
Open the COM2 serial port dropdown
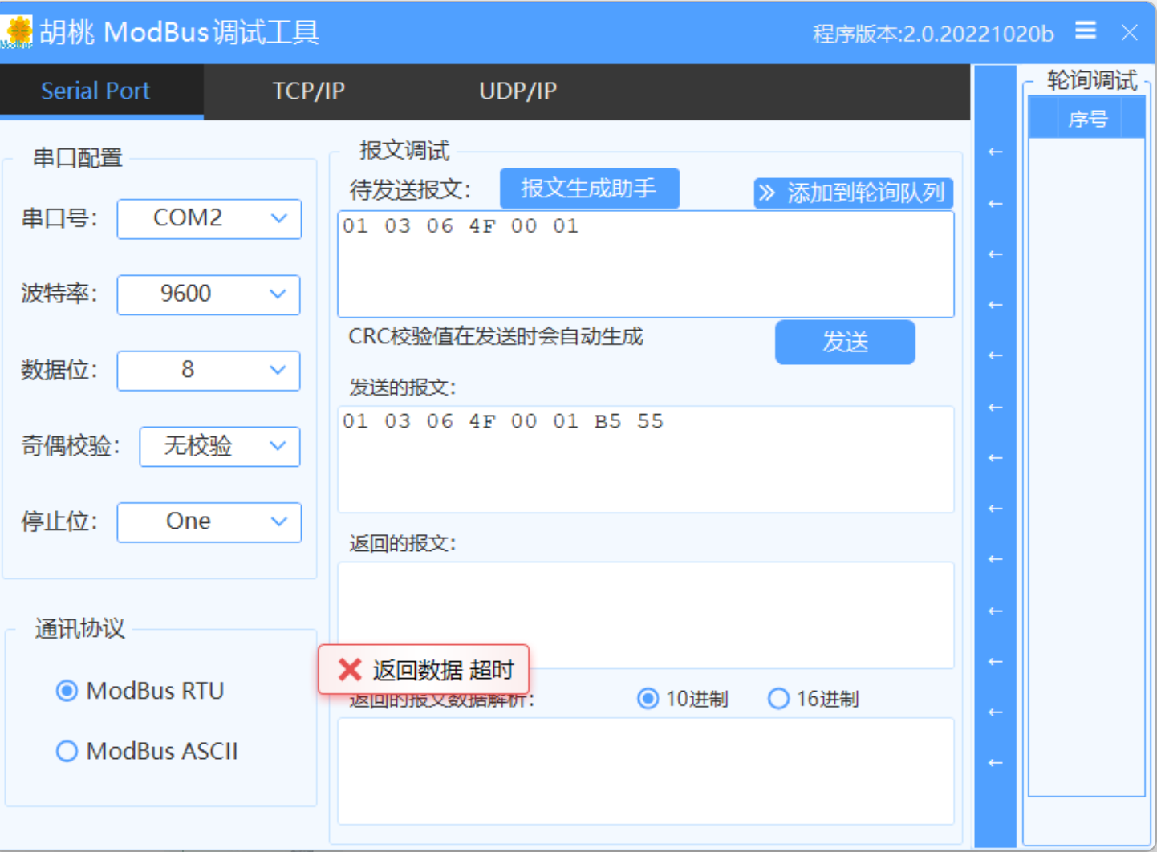(209, 219)
